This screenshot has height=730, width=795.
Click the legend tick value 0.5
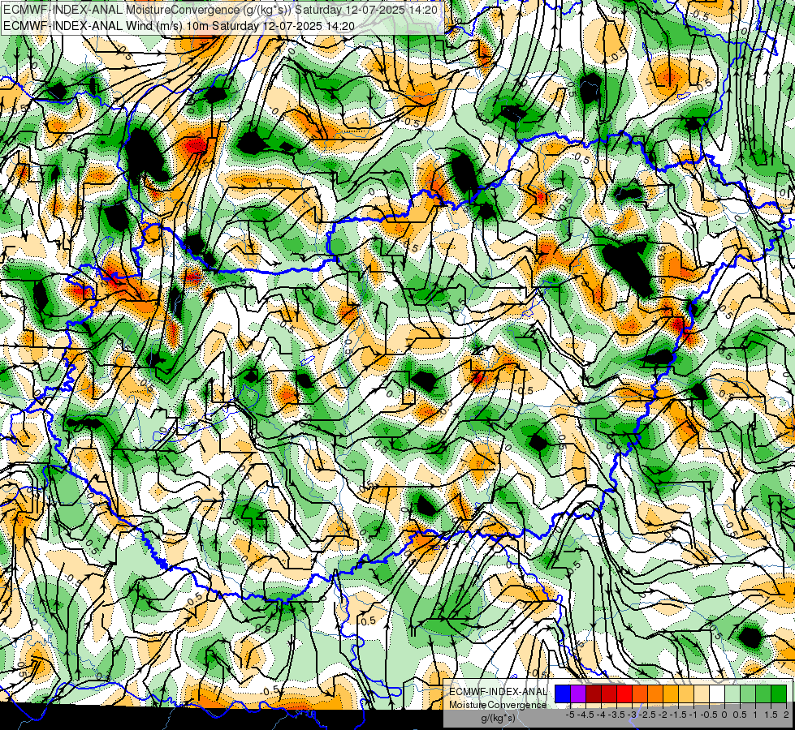[740, 715]
